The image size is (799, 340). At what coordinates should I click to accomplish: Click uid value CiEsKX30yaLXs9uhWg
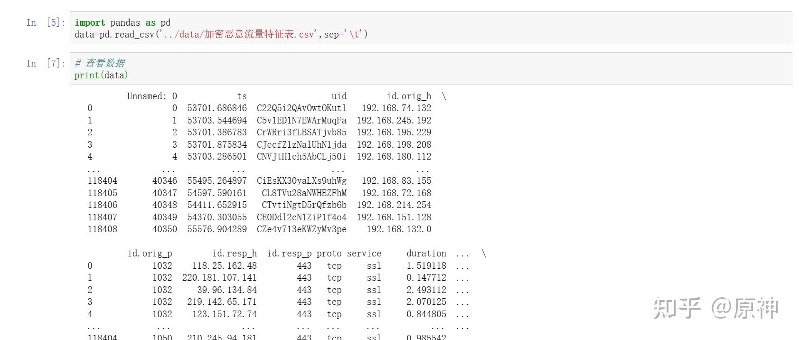click(x=301, y=181)
